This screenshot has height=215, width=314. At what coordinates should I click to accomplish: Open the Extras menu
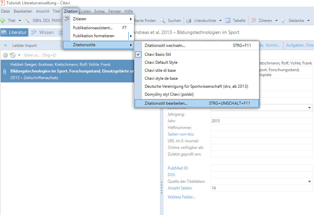[100, 11]
